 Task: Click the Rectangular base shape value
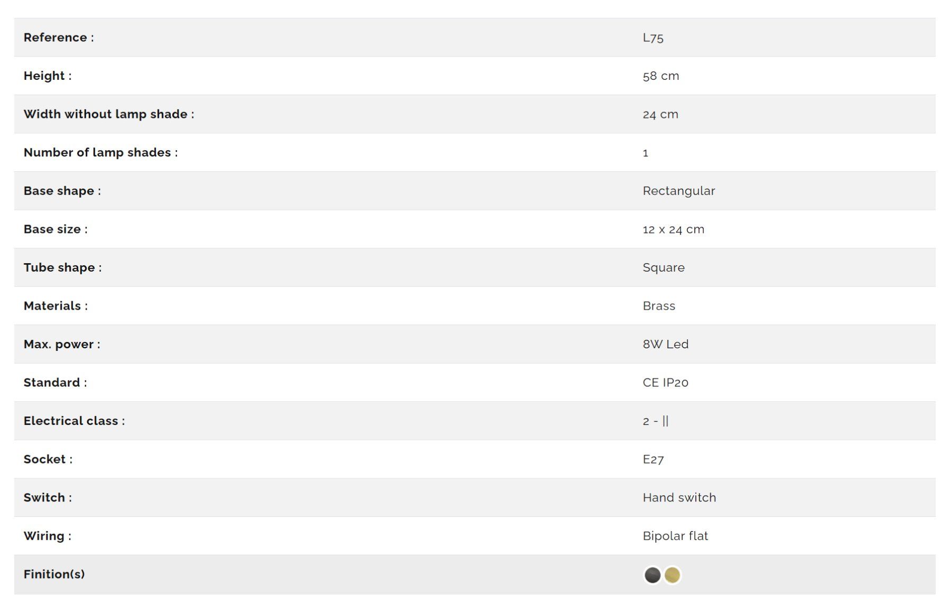[679, 191]
